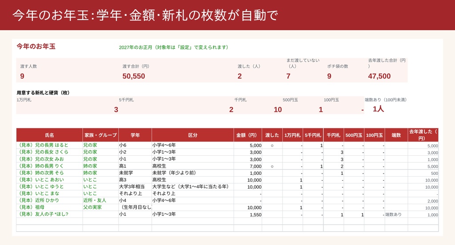Click the 渡した column header
The width and height of the screenshot is (455, 245).
(272, 135)
